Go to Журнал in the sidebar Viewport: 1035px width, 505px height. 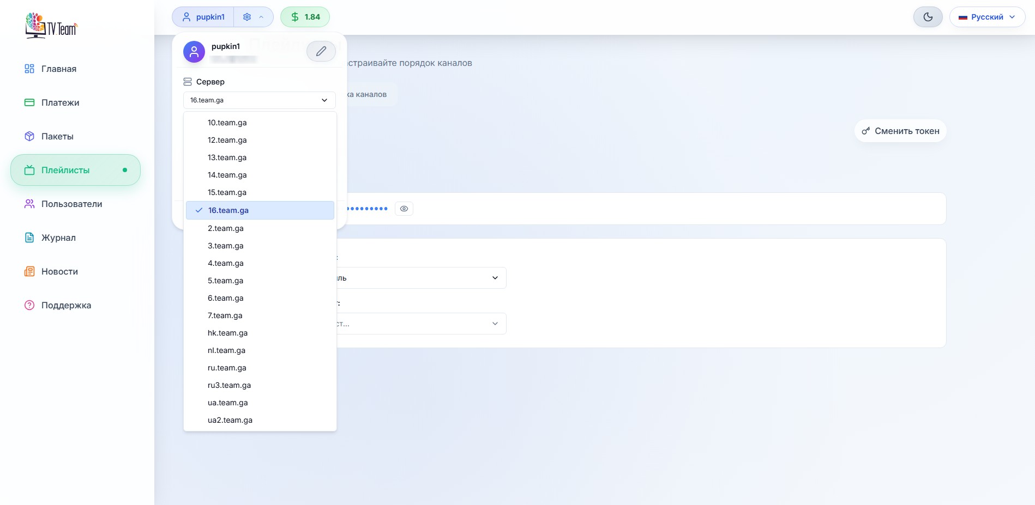[x=58, y=238]
